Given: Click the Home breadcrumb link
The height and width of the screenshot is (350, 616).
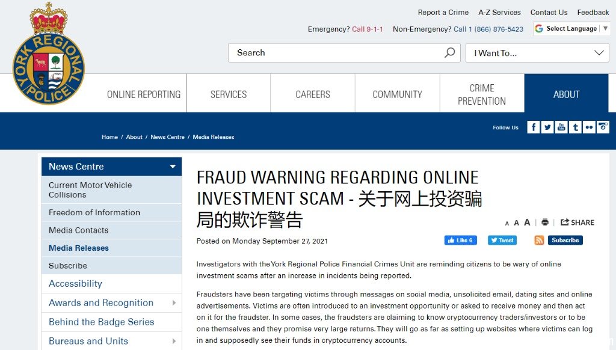Looking at the screenshot, I should coord(109,137).
